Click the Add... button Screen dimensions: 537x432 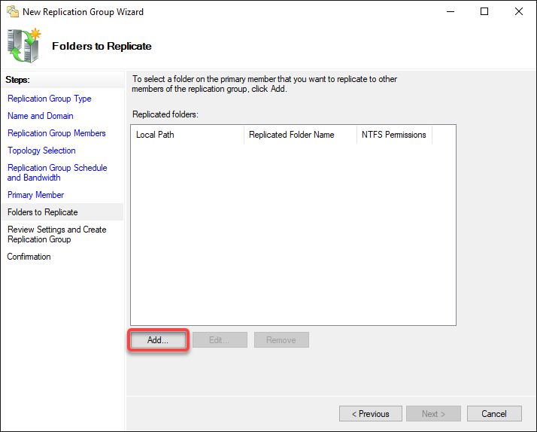pos(158,340)
